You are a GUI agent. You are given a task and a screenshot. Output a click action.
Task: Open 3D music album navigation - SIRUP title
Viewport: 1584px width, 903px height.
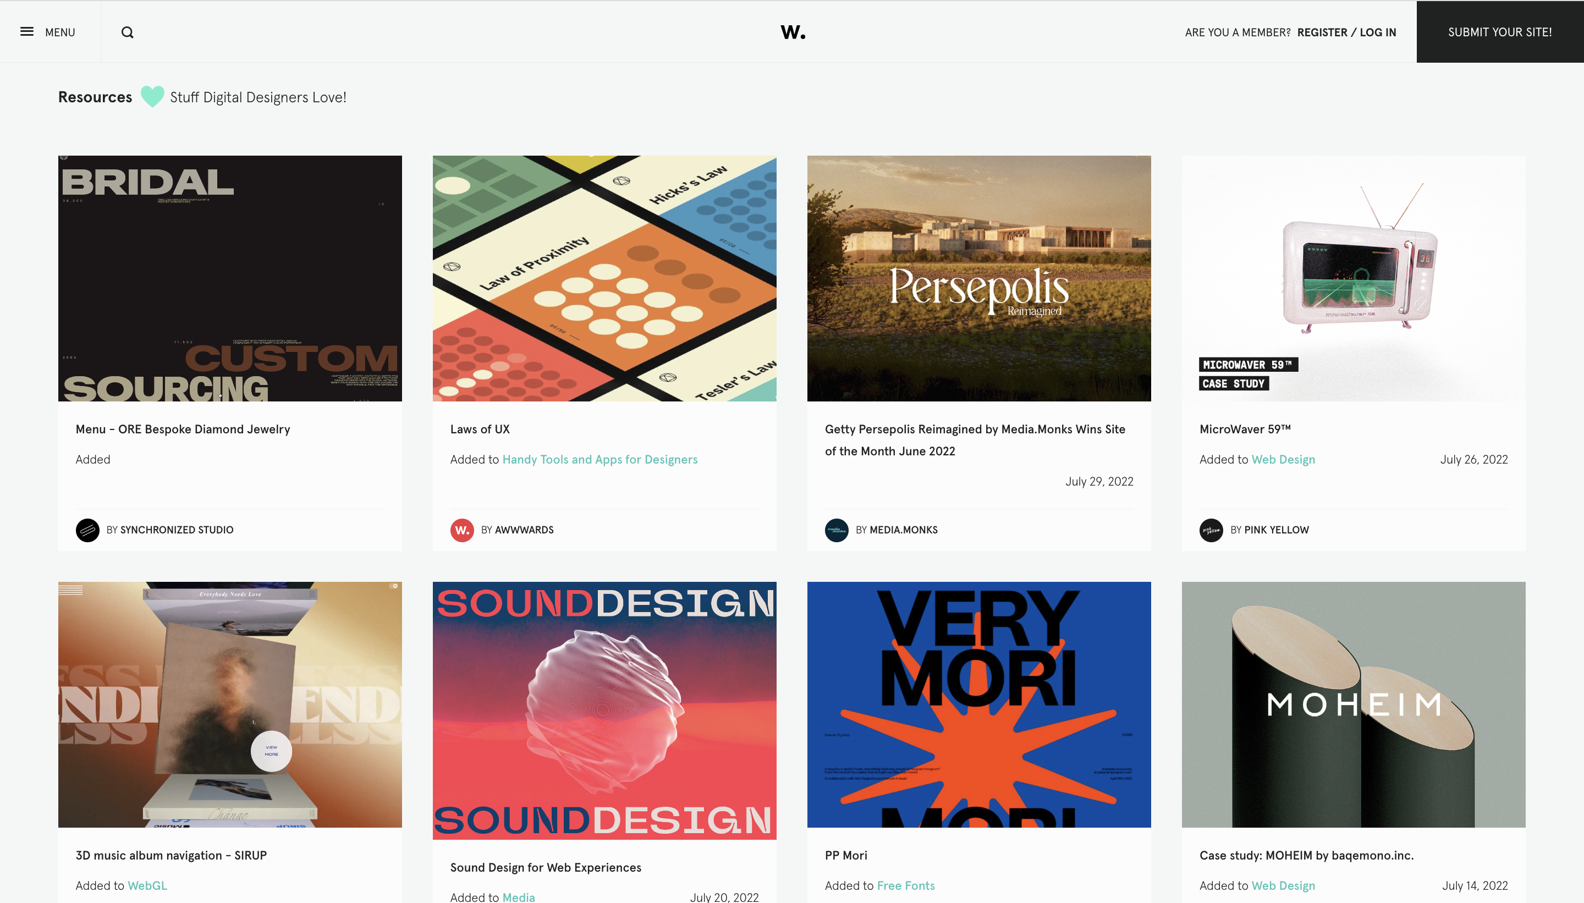tap(171, 855)
